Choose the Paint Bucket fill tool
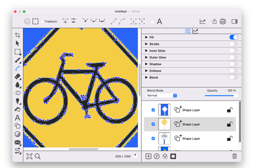Screen dimensions: 254x168 pyautogui.click(x=18, y=109)
